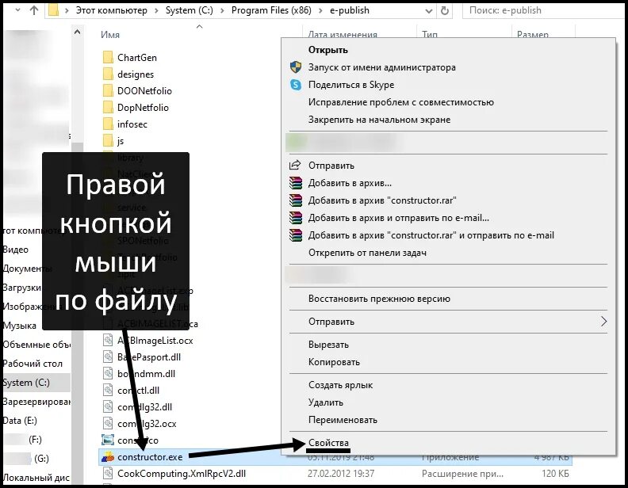Open the address bar history dropdown
The height and width of the screenshot is (488, 628).
coord(428,11)
